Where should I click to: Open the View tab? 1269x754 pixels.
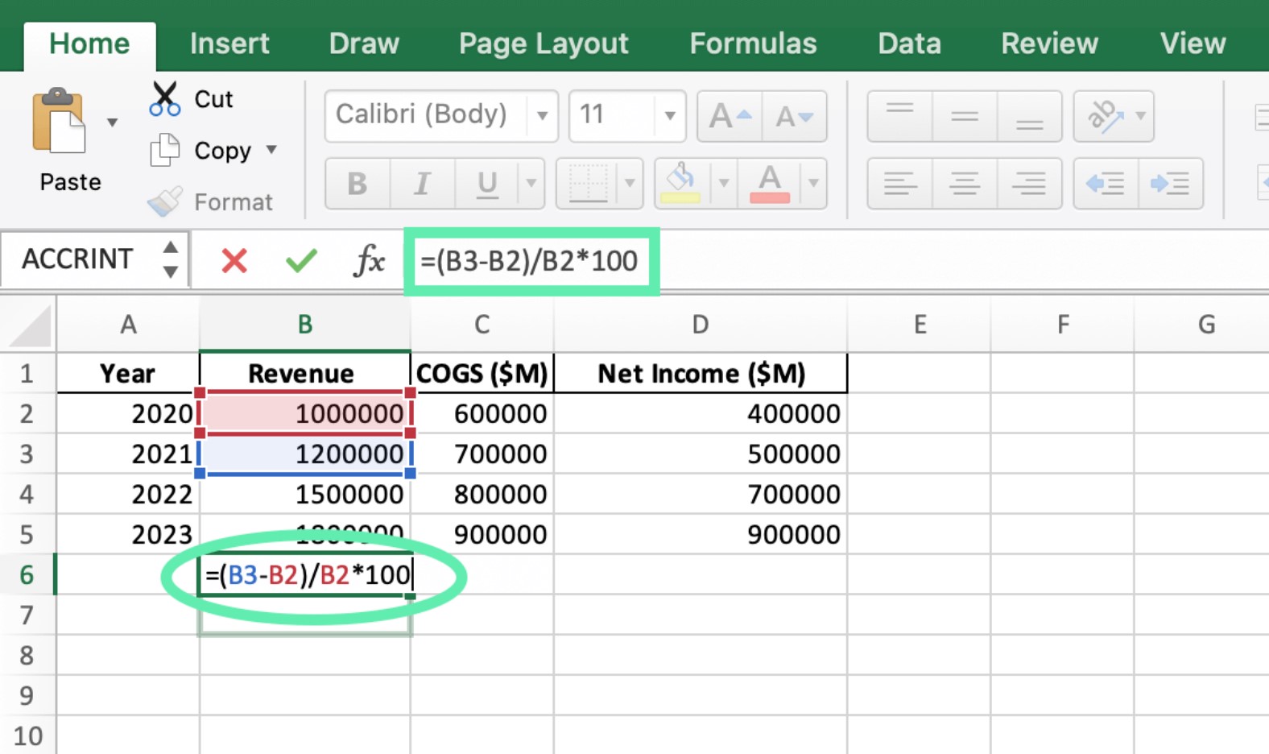coord(1193,43)
